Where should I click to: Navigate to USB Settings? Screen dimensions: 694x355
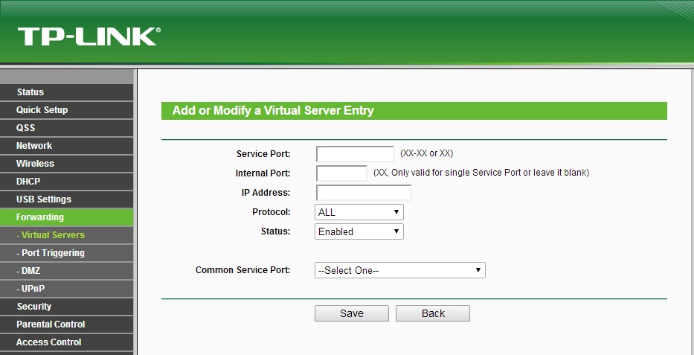[44, 199]
